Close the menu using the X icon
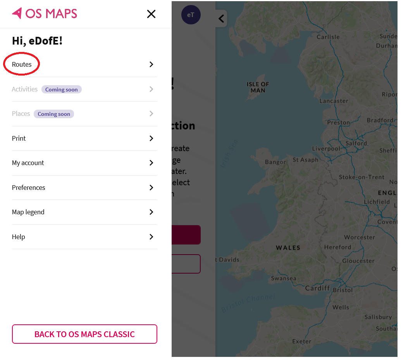 point(151,14)
